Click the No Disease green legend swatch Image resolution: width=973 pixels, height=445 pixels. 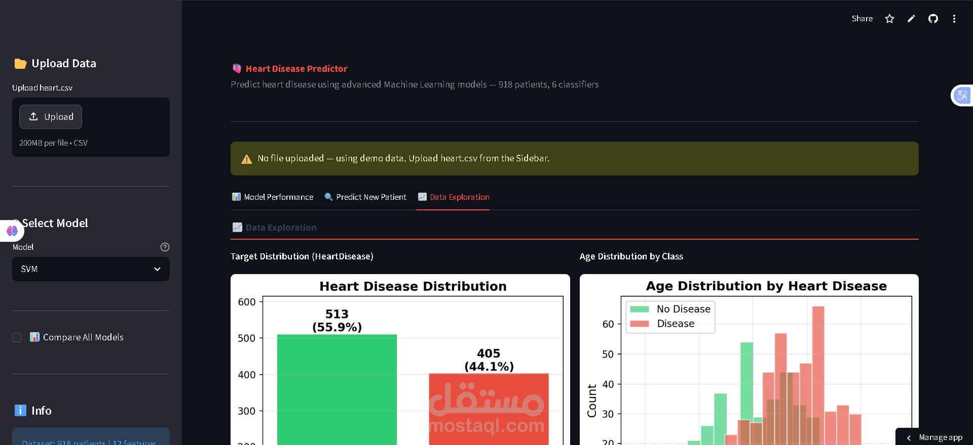click(x=640, y=309)
